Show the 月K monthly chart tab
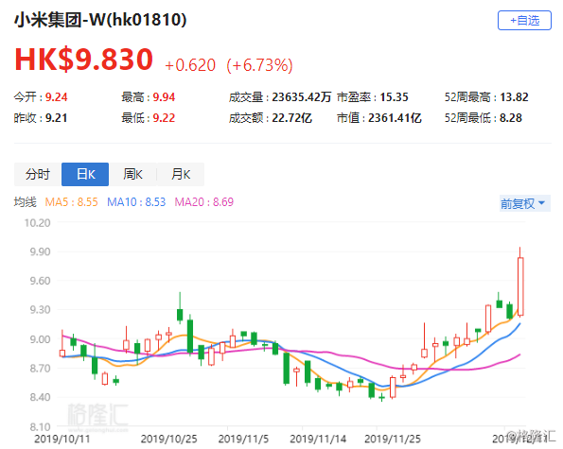Image resolution: width=563 pixels, height=449 pixels. click(x=181, y=174)
